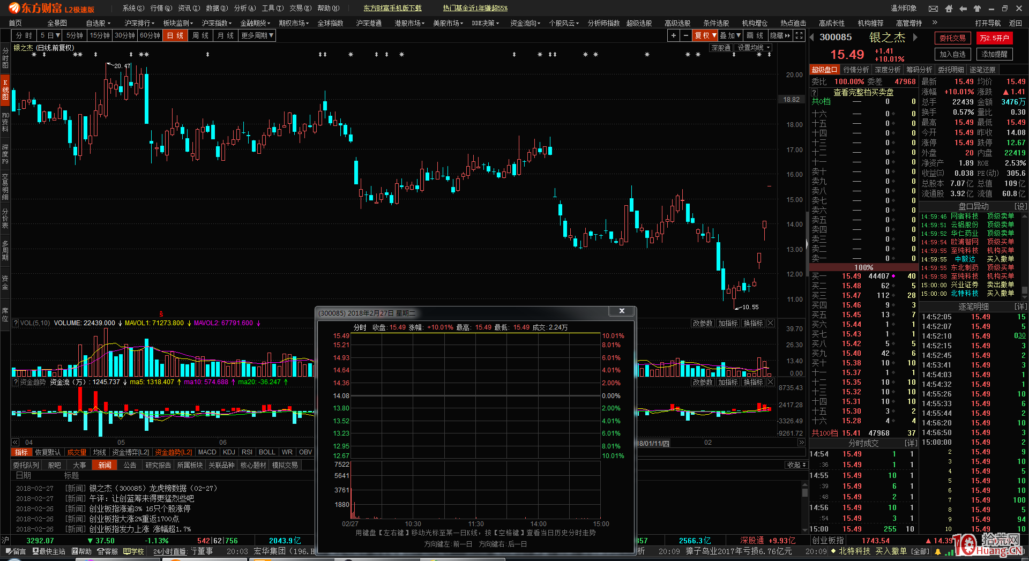The image size is (1029, 561).
Task: Select 60分钟 chart period
Action: (150, 35)
